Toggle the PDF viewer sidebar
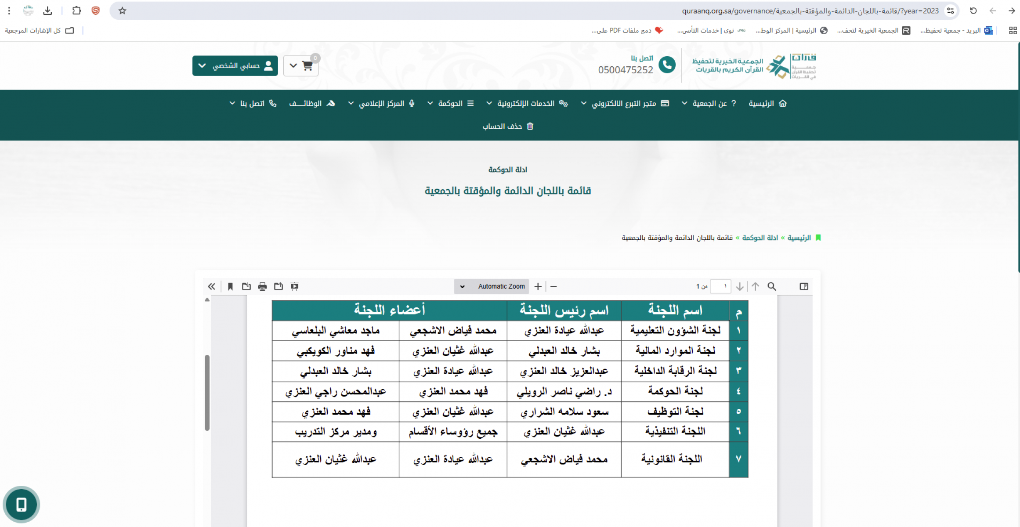Image resolution: width=1020 pixels, height=527 pixels. point(804,286)
